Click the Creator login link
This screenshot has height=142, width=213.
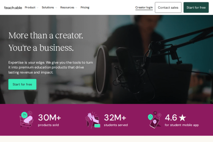(144, 7)
